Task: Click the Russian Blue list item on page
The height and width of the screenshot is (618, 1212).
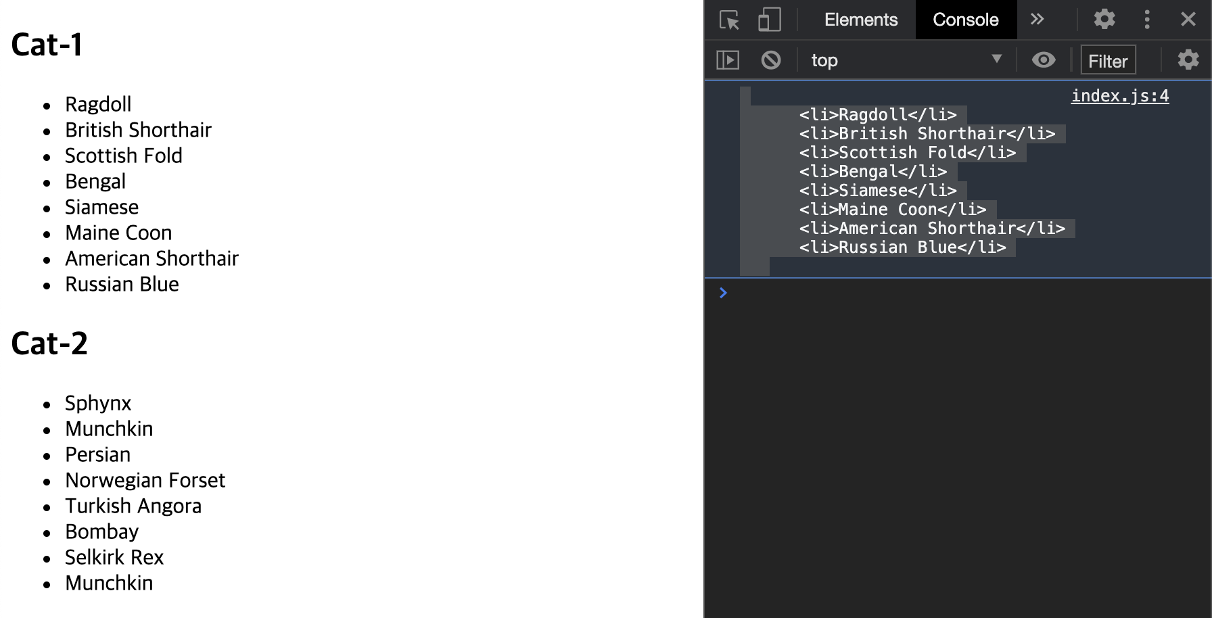Action: coord(122,284)
